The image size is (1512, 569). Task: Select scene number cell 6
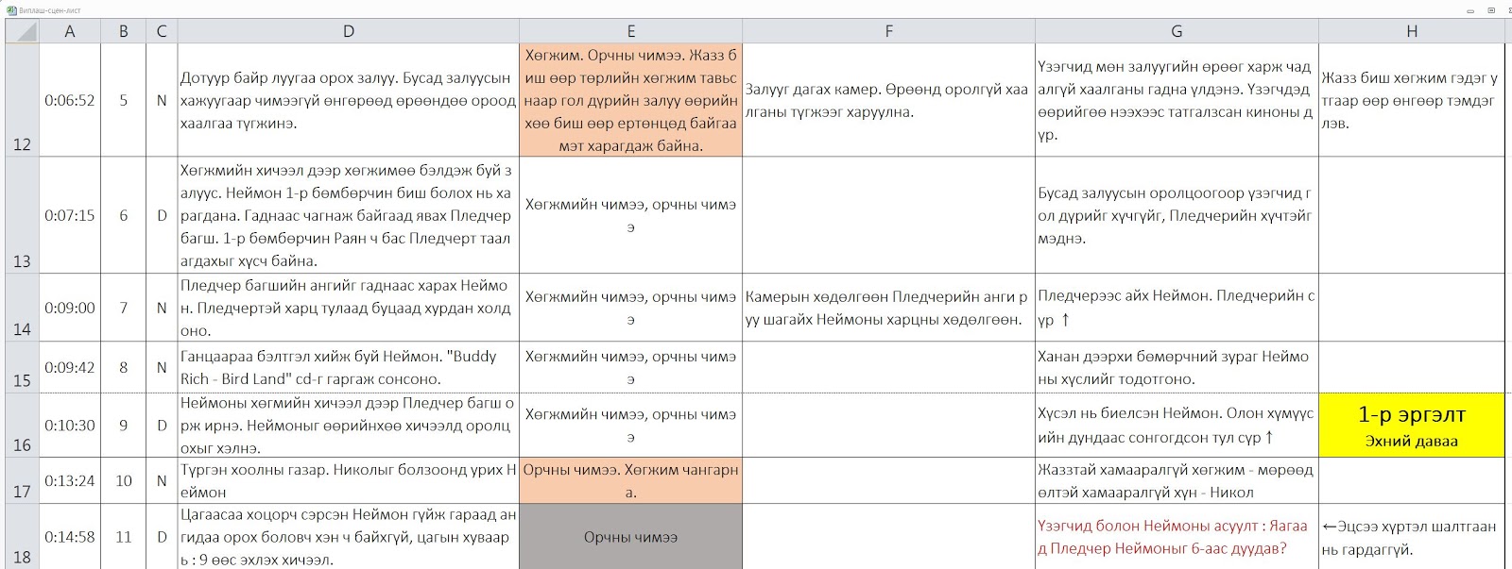123,215
